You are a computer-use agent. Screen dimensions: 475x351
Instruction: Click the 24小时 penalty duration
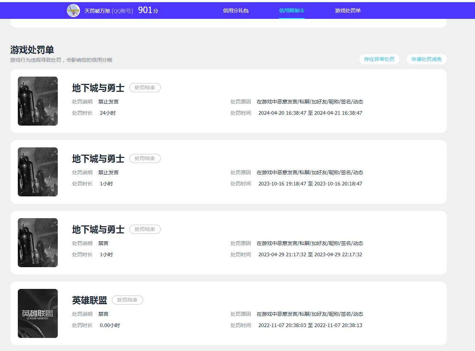[x=108, y=113]
